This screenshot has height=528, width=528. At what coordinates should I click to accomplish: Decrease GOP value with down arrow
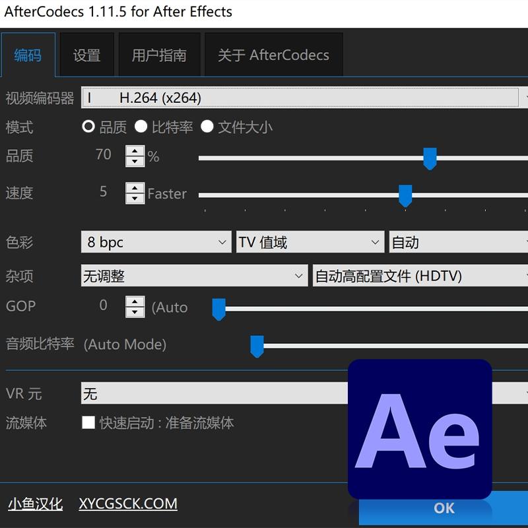point(135,312)
